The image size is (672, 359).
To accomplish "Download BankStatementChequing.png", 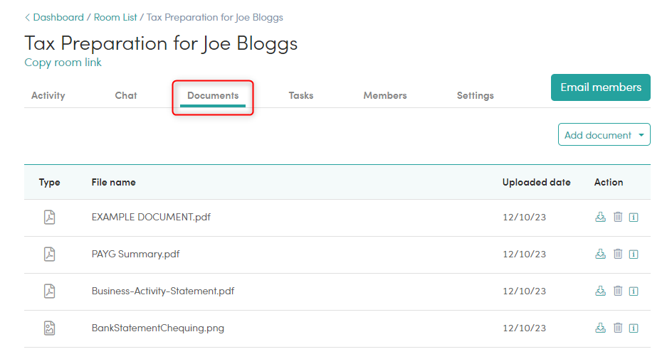I will click(600, 328).
